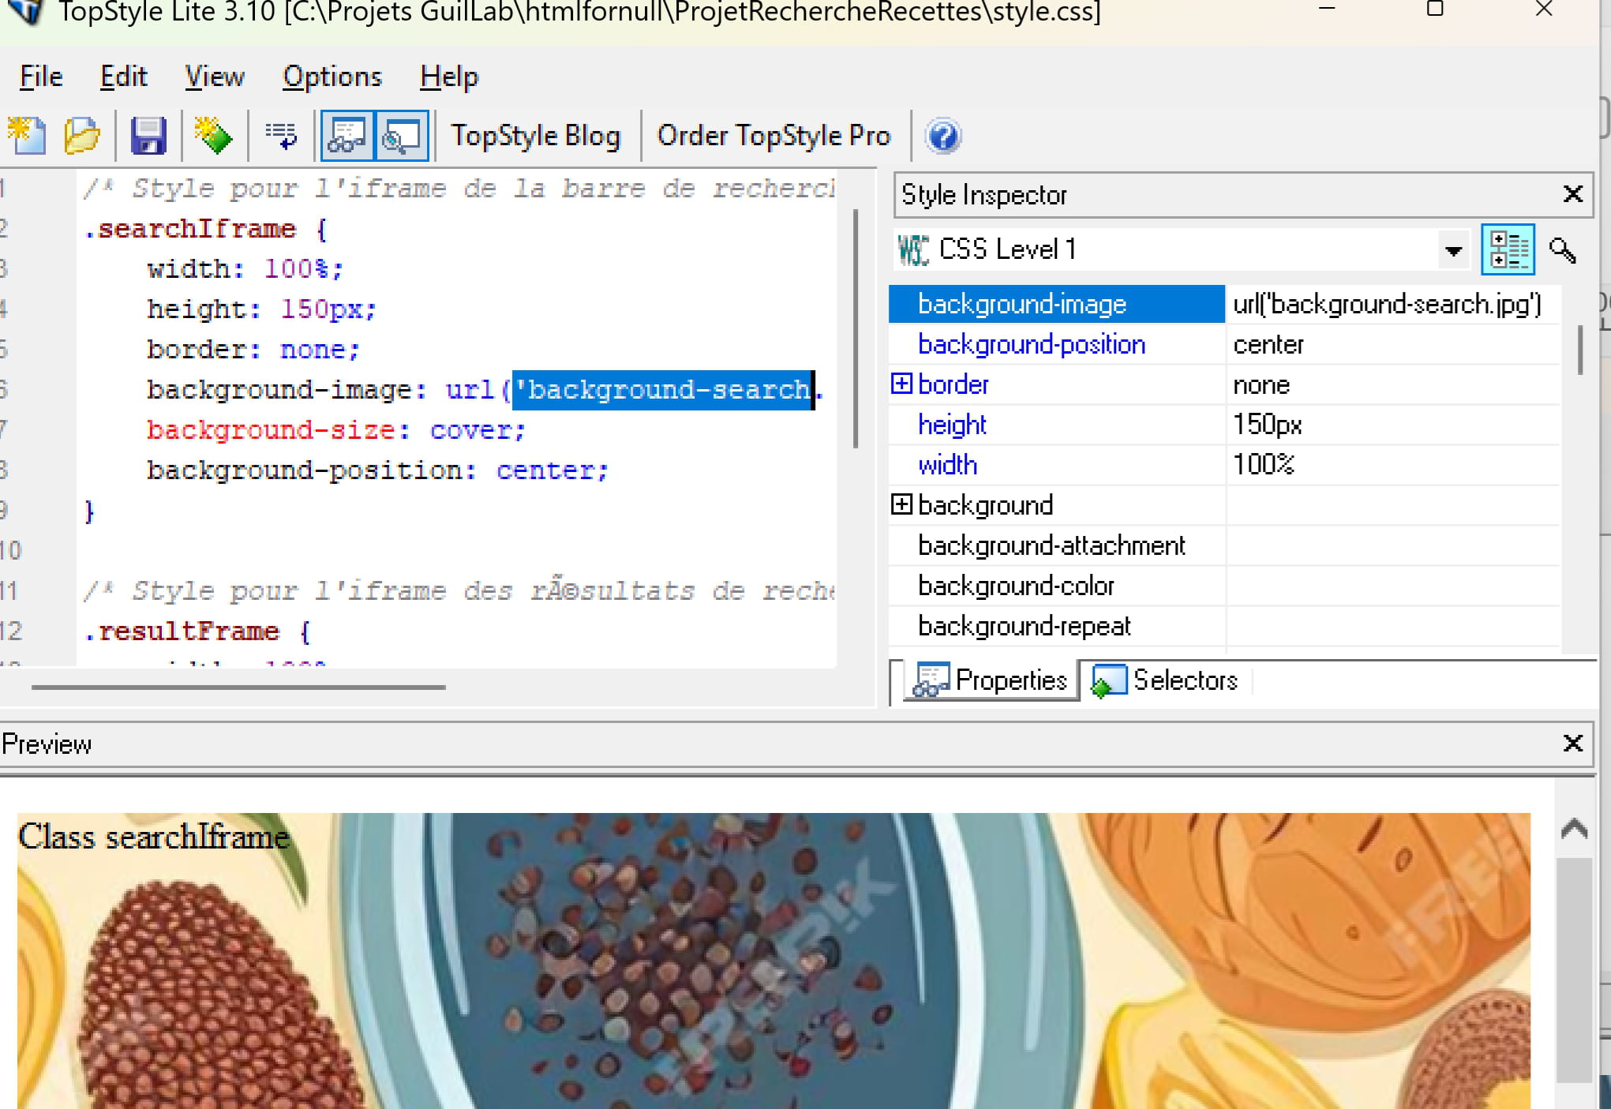Close the Preview panel
Image resolution: width=1611 pixels, height=1109 pixels.
tap(1572, 744)
